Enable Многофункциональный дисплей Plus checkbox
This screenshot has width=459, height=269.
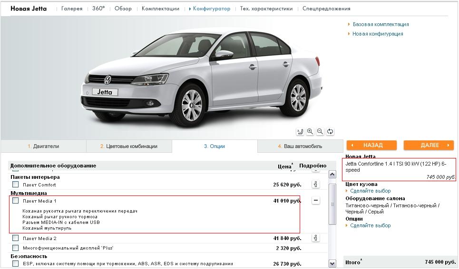tap(16, 248)
